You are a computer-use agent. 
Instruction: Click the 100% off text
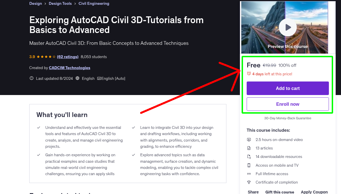(287, 65)
